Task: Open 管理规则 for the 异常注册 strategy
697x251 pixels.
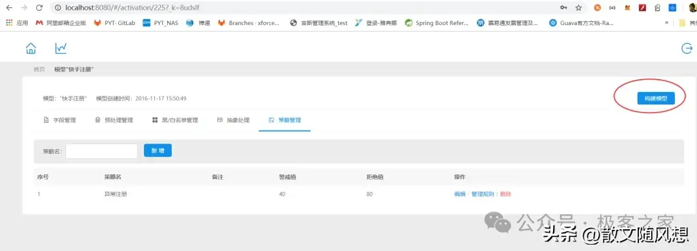Action: 482,194
